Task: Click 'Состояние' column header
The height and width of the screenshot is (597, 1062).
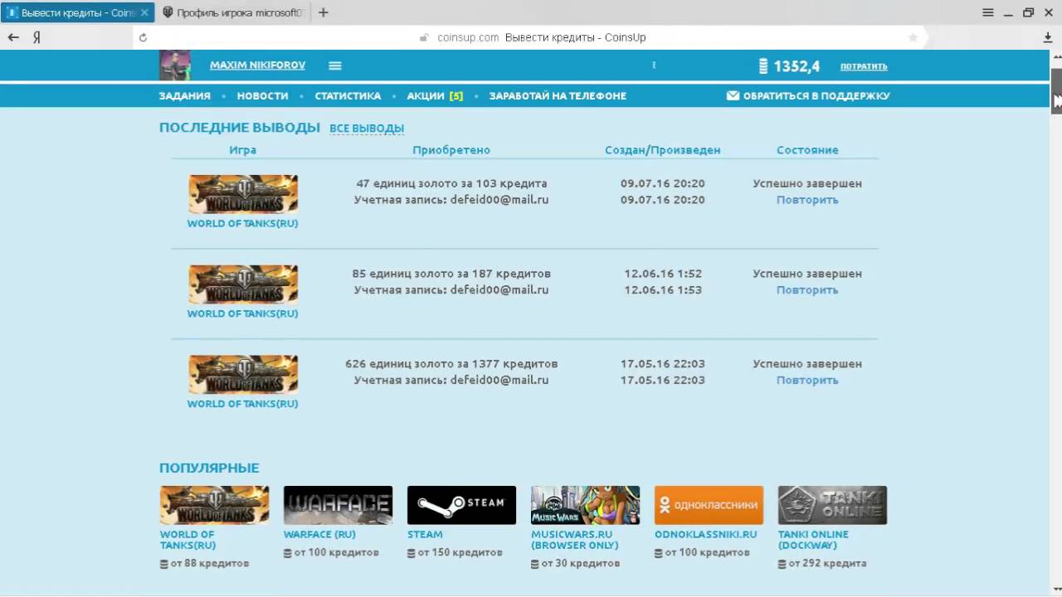Action: 807,150
